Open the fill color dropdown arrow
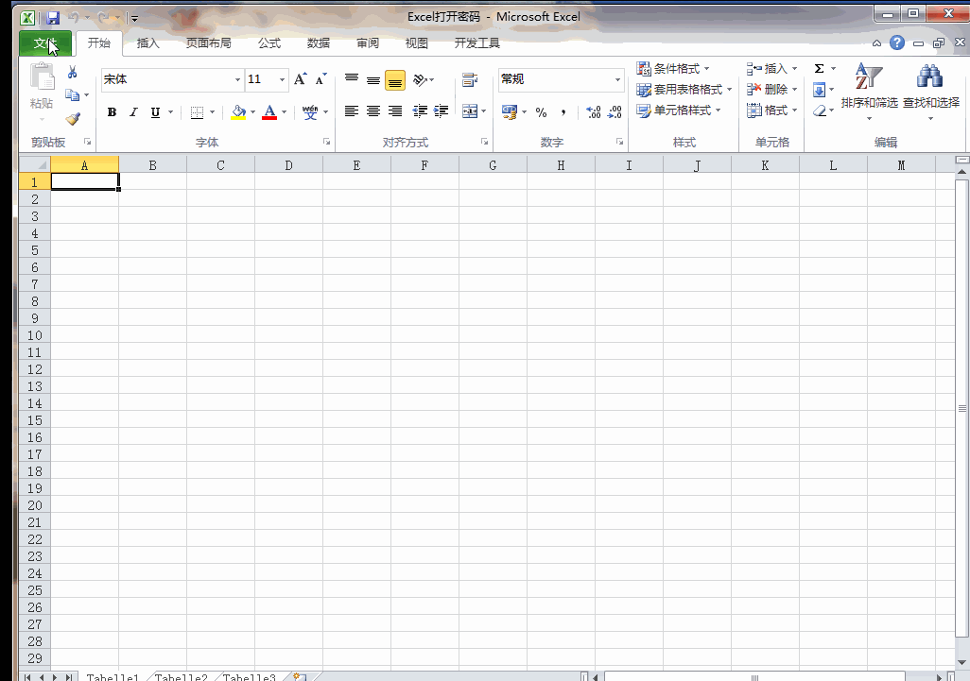The image size is (970, 681). pyautogui.click(x=252, y=111)
